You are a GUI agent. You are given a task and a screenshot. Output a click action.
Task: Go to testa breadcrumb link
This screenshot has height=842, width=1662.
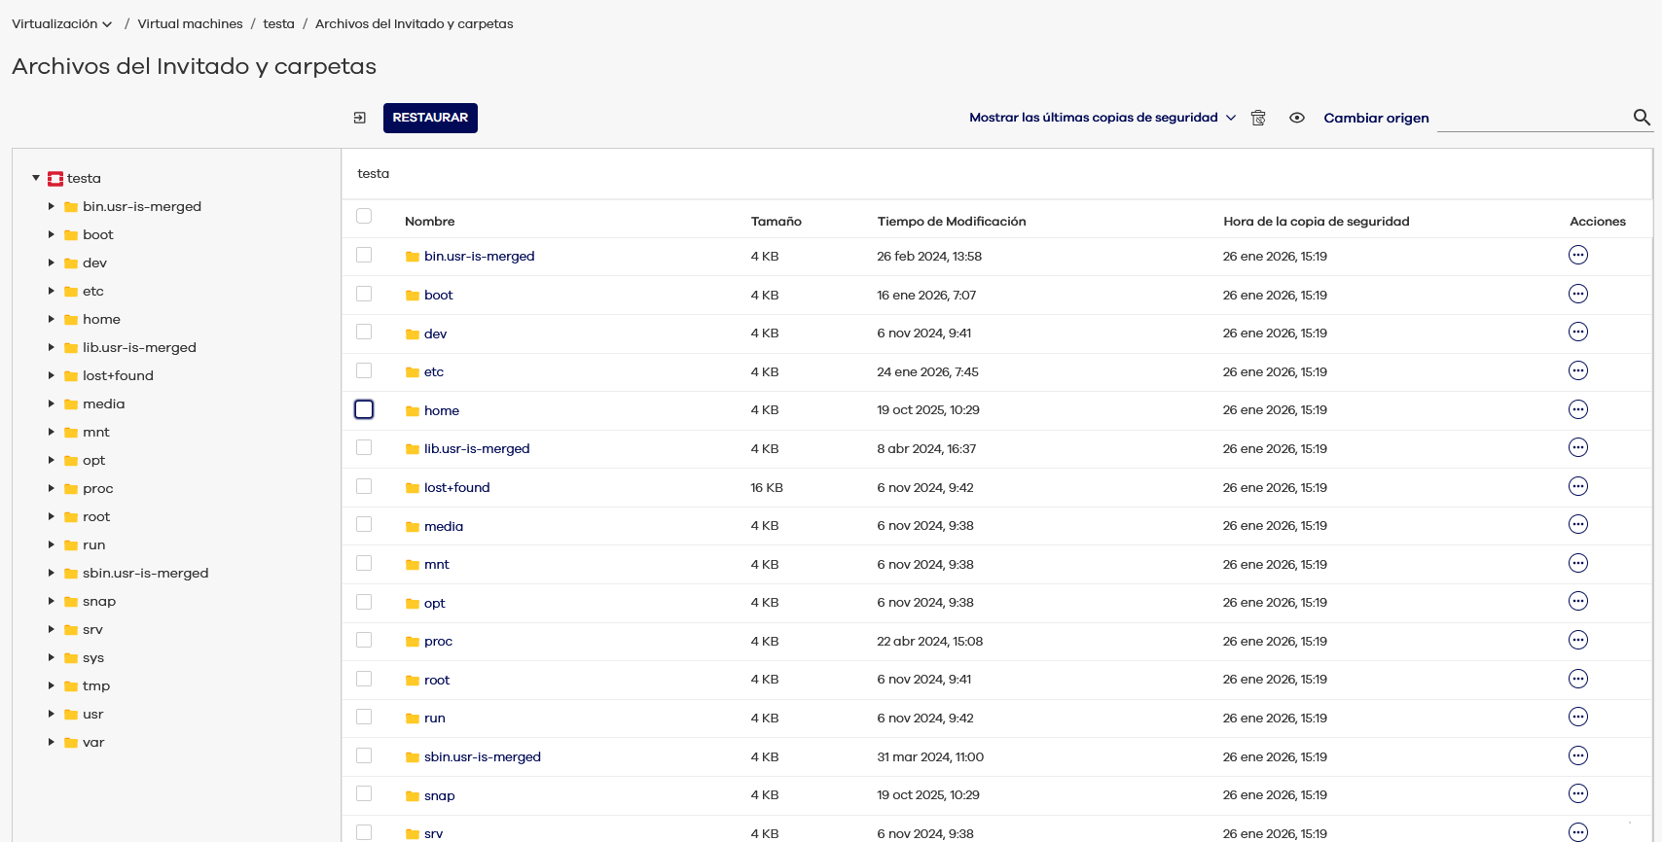(x=278, y=24)
